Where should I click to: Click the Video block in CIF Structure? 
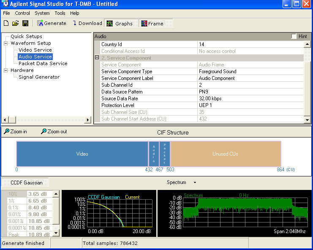coord(82,154)
